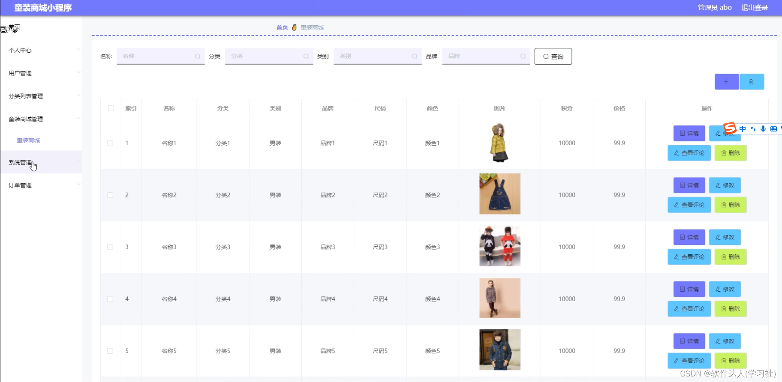Click search icon in 分类 field

(306, 56)
